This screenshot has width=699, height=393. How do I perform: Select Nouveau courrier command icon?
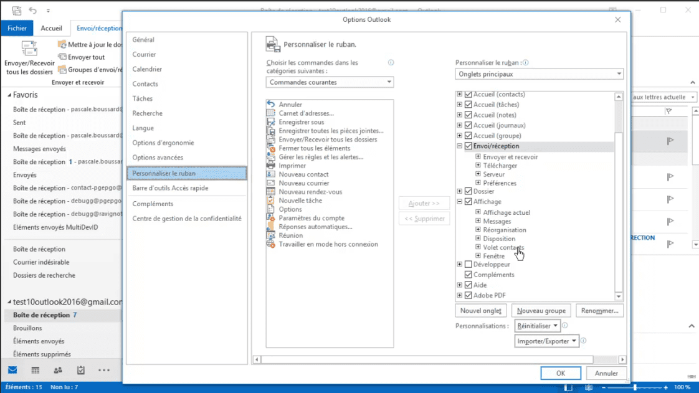pyautogui.click(x=270, y=183)
